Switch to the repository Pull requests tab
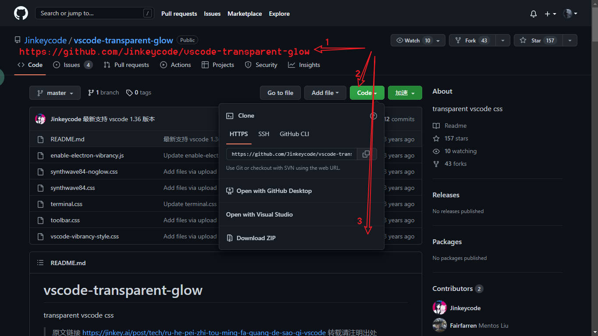This screenshot has width=598, height=336. [126, 65]
